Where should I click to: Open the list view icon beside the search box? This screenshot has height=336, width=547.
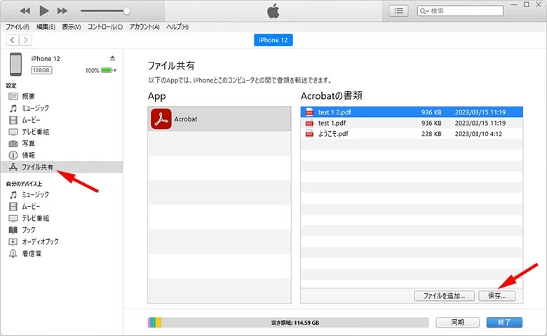coord(399,11)
